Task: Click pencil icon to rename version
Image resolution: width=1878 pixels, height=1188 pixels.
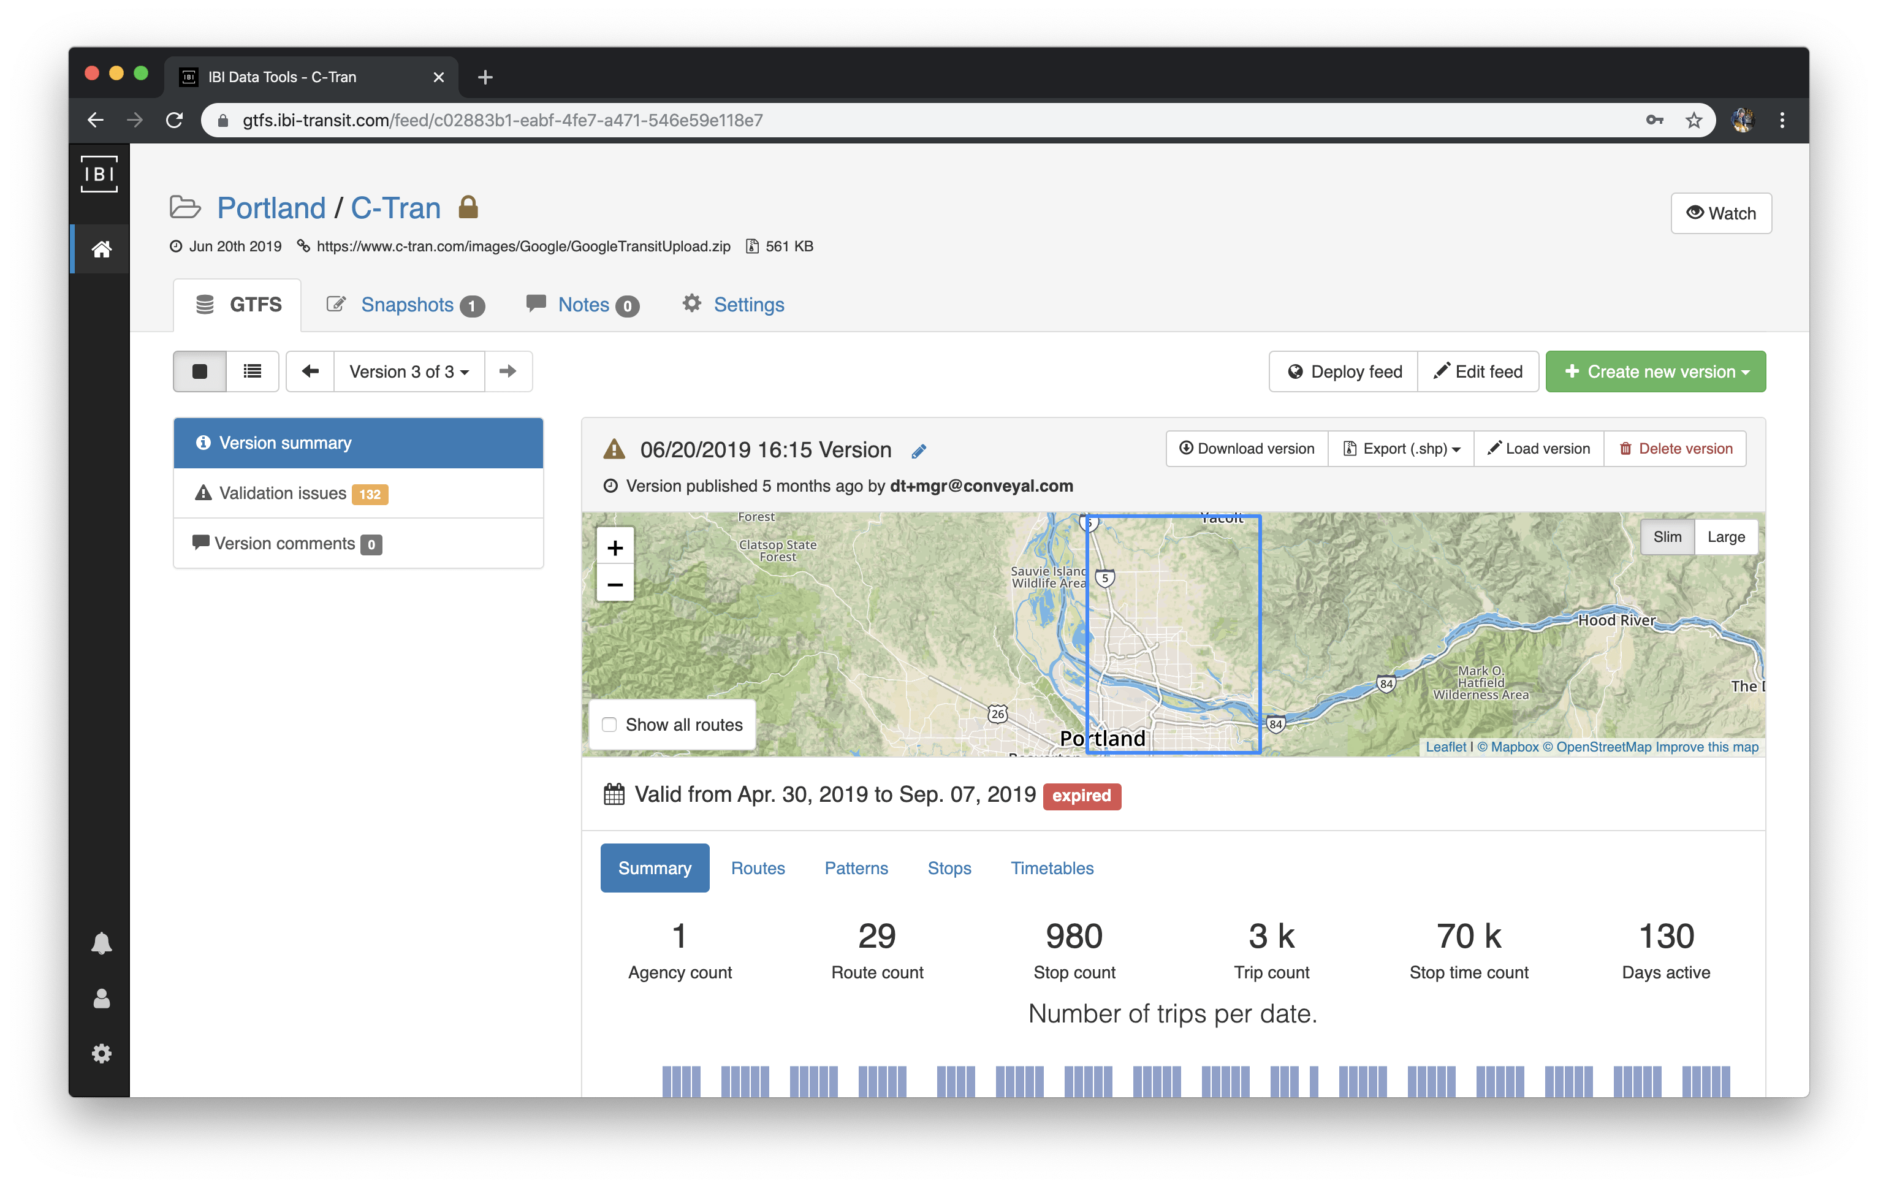Action: coord(919,451)
